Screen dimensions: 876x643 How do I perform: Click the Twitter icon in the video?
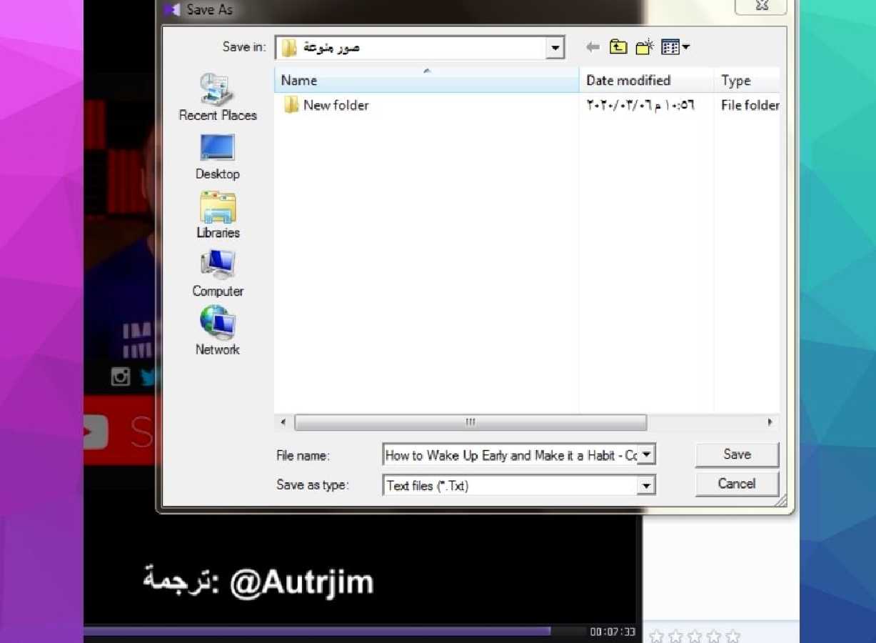click(148, 377)
